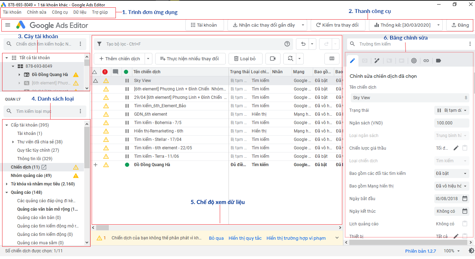Open the Công cụ menu
Screen dimensions: 475x259
point(60,12)
